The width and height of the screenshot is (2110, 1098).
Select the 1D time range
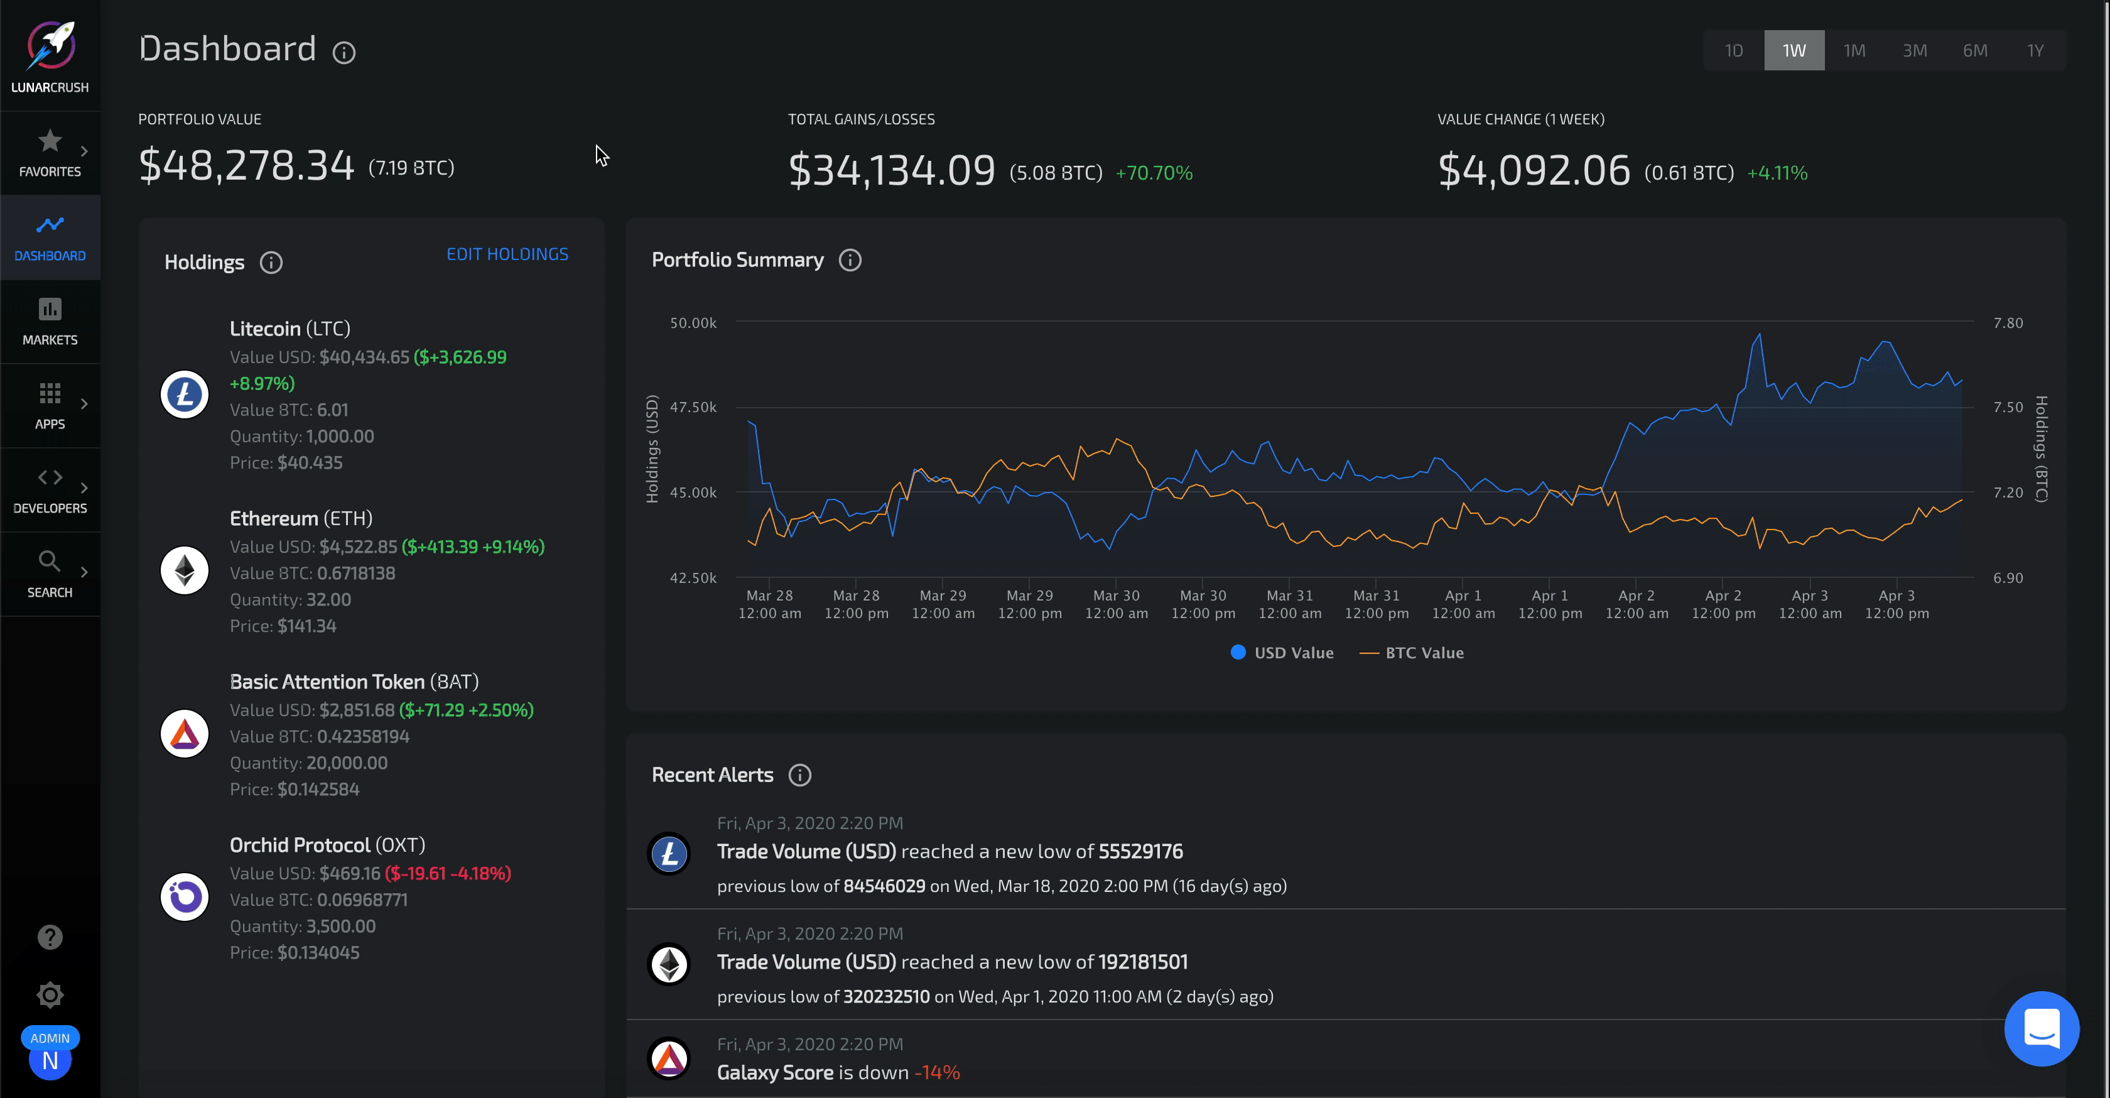point(1733,51)
